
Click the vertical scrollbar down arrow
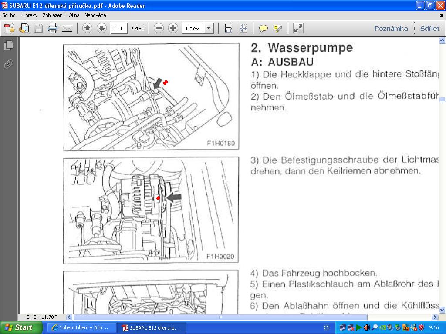443,310
